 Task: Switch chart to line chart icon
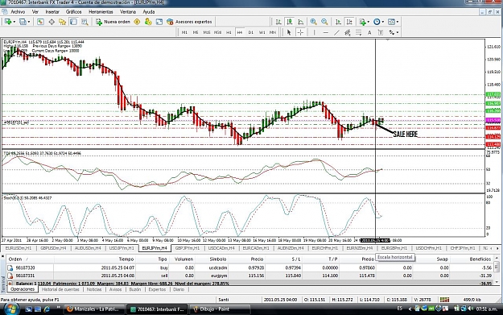pyautogui.click(x=300, y=22)
